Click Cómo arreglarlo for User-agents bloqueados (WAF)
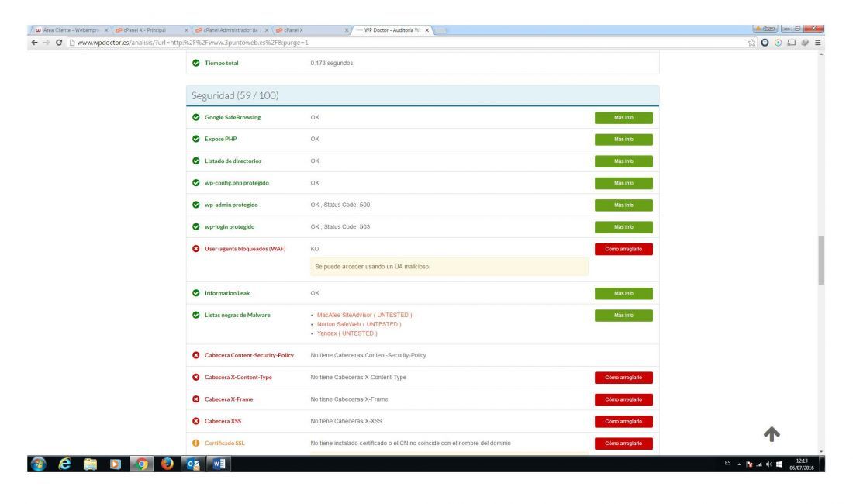This screenshot has width=853, height=504. point(623,249)
